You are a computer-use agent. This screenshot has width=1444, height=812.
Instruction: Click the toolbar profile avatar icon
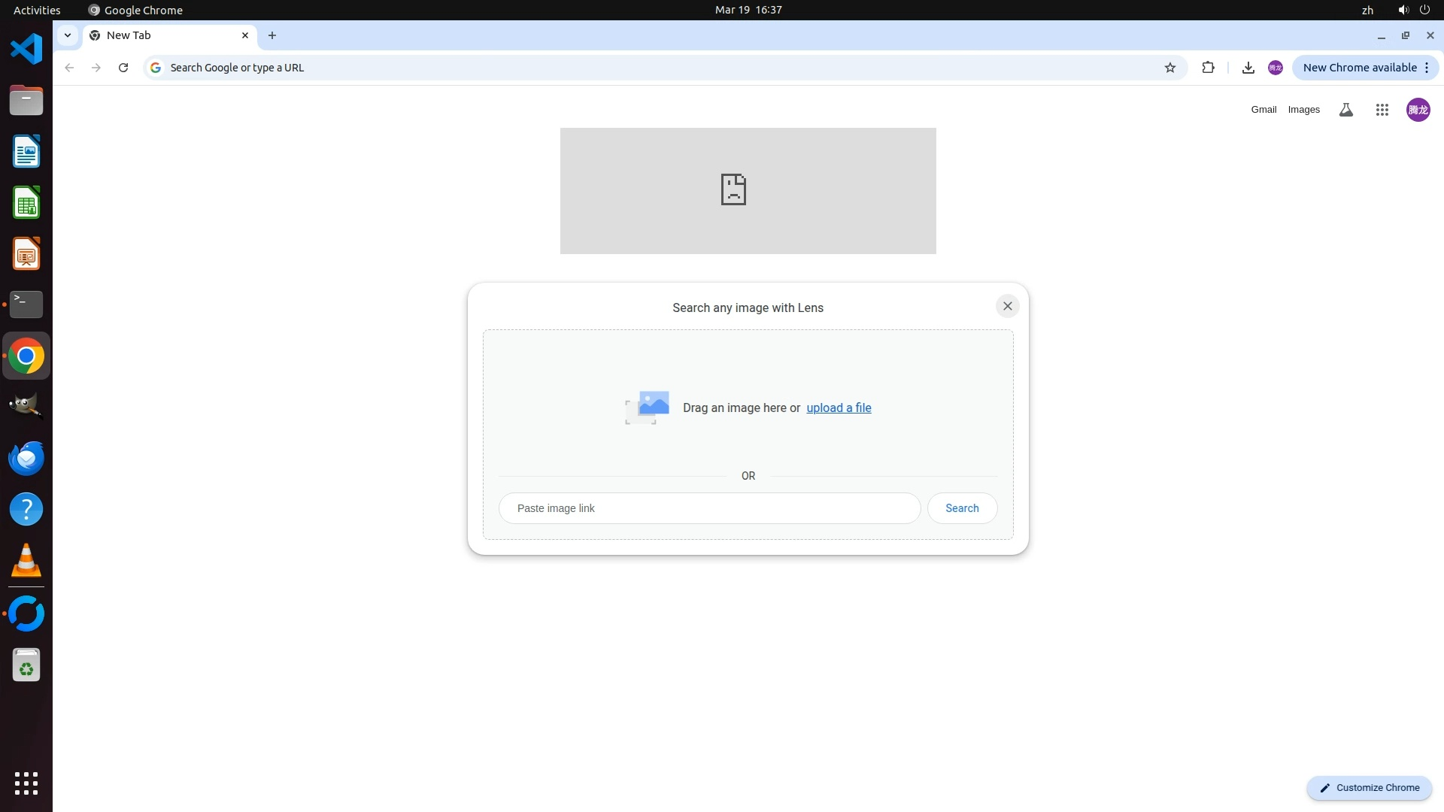coord(1275,68)
